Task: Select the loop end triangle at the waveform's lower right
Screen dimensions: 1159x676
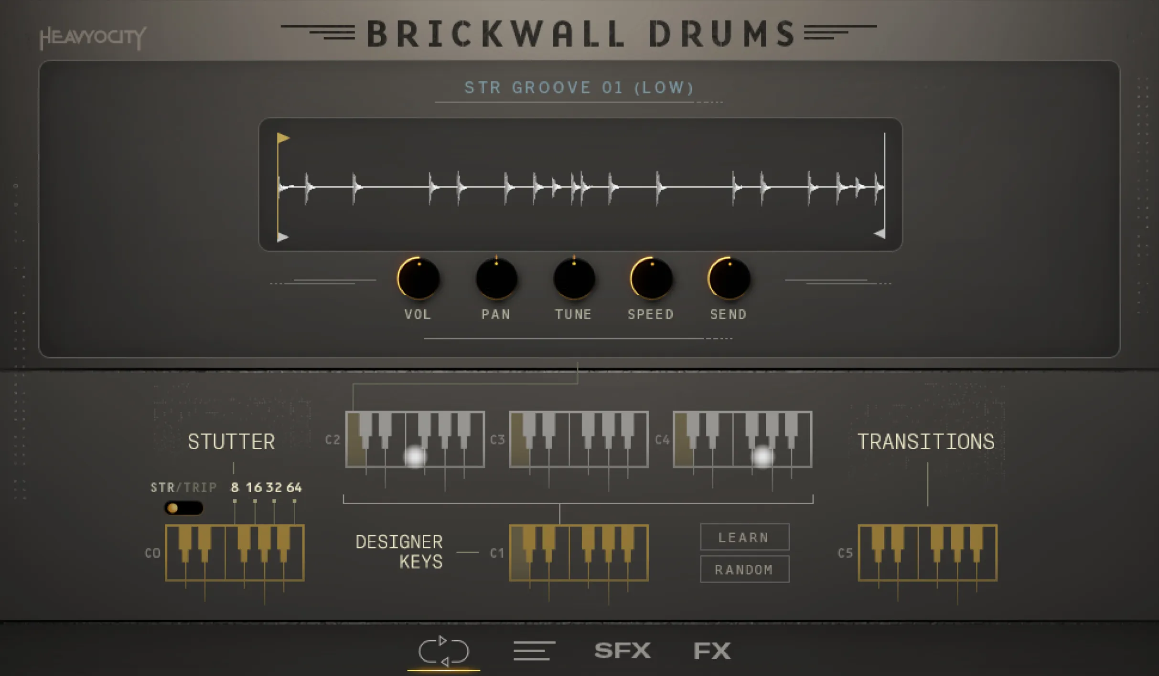Action: [x=880, y=233]
